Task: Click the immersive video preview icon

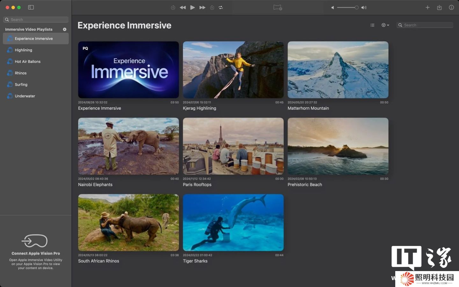Action: pyautogui.click(x=277, y=7)
